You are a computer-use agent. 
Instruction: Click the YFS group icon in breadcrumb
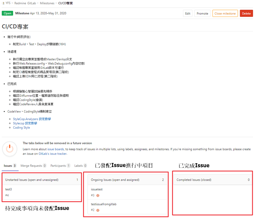point(3,3)
